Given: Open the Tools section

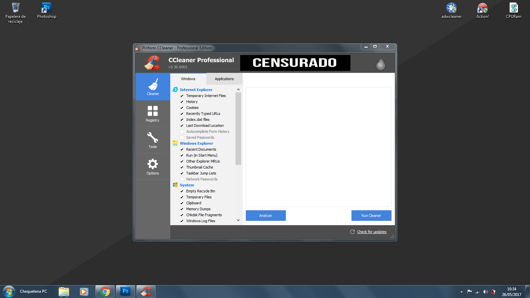Looking at the screenshot, I should [x=153, y=140].
